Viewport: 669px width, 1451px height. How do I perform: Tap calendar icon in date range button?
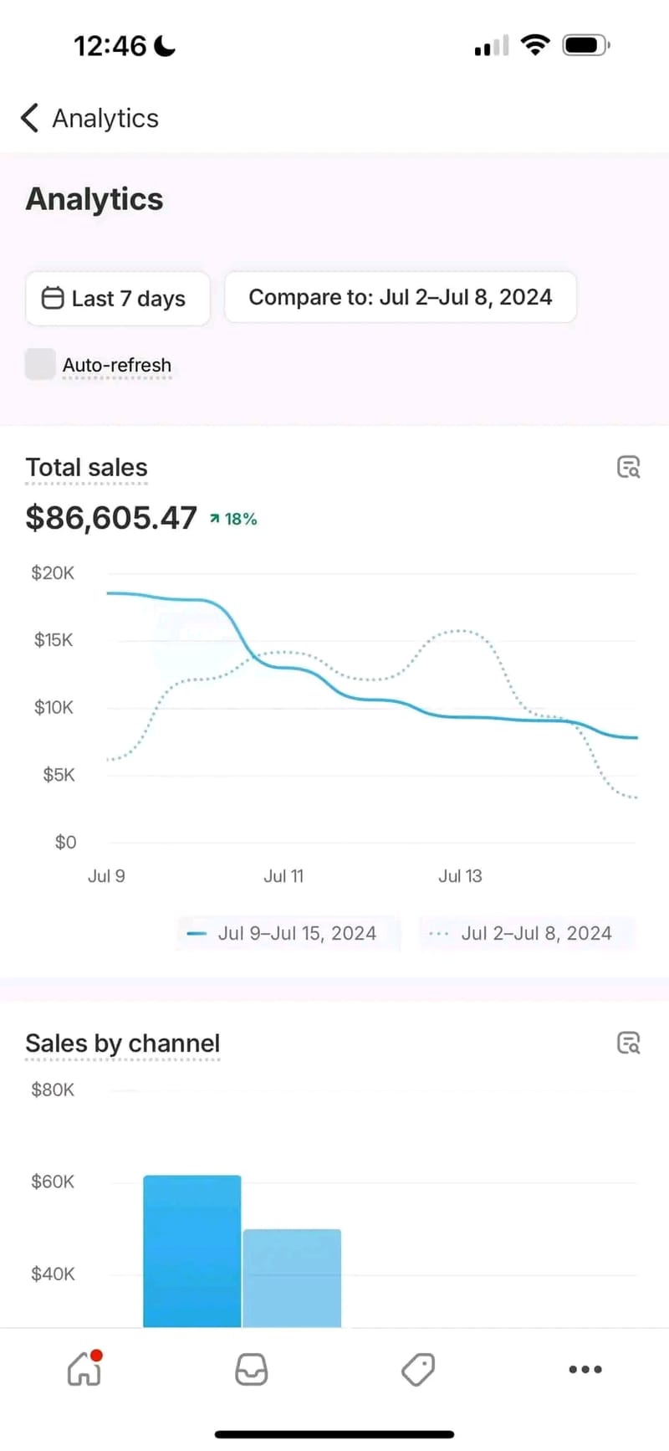[x=53, y=298]
